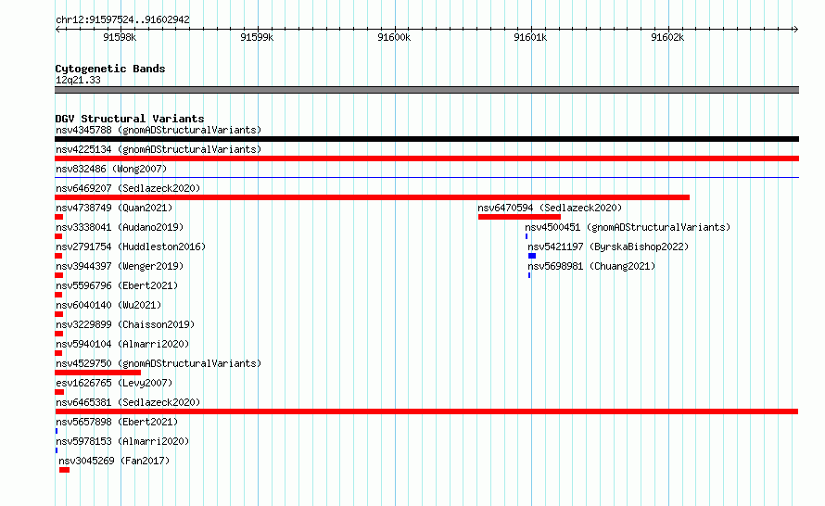Open the nsv5596796 Ebert2021 label
The image size is (825, 506).
pos(117,285)
